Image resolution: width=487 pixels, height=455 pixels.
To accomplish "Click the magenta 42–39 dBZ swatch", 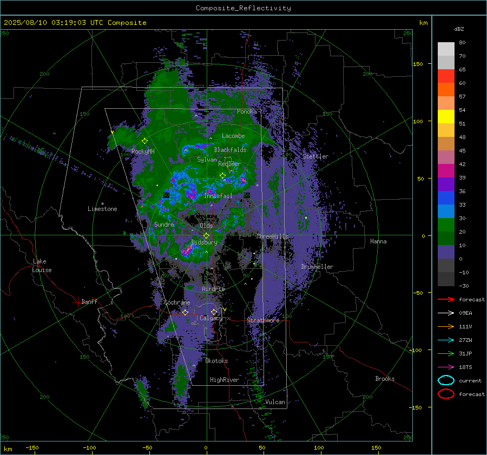I will coord(446,170).
